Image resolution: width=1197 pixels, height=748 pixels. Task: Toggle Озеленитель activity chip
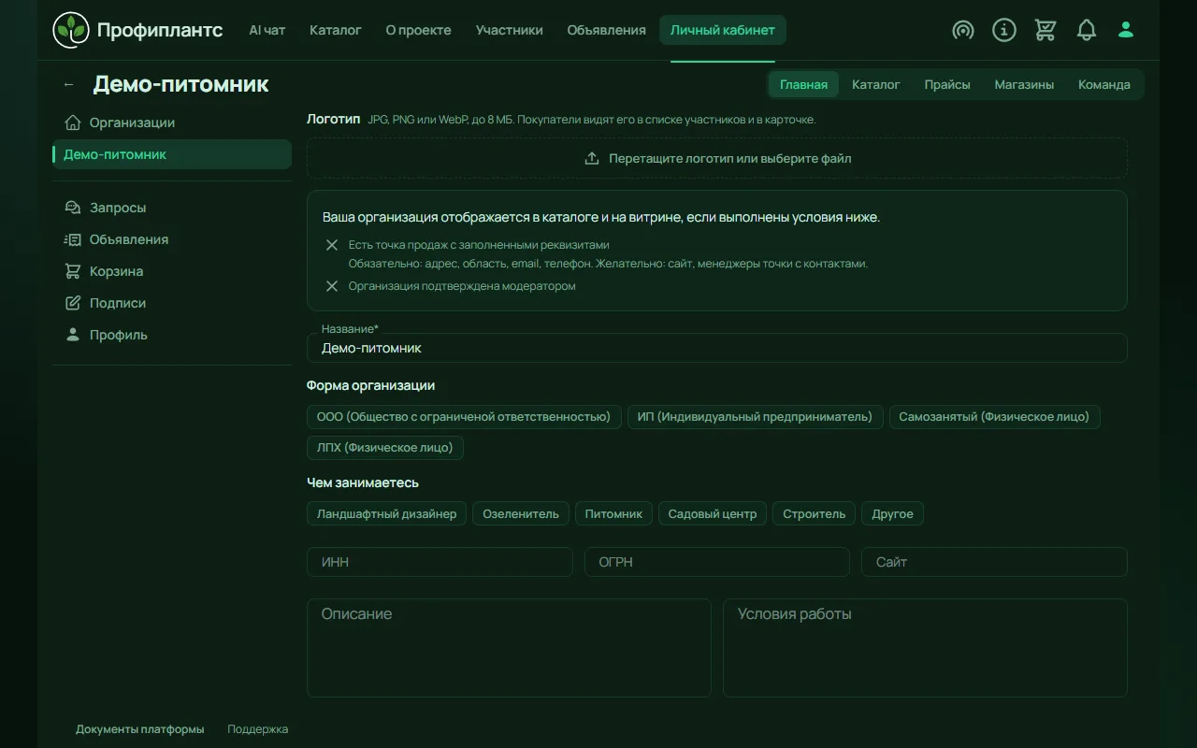pyautogui.click(x=521, y=513)
